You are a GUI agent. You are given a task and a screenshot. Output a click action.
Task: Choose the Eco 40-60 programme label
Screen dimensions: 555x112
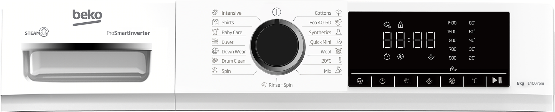pos(320,23)
